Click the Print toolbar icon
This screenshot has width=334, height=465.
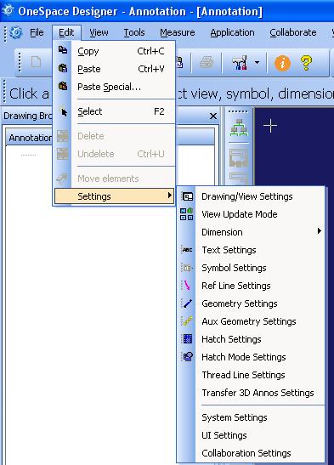tap(207, 63)
